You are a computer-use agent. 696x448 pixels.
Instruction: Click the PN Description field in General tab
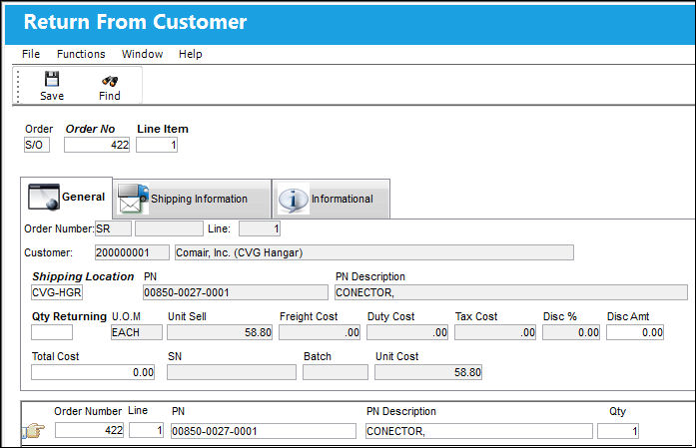pos(511,292)
